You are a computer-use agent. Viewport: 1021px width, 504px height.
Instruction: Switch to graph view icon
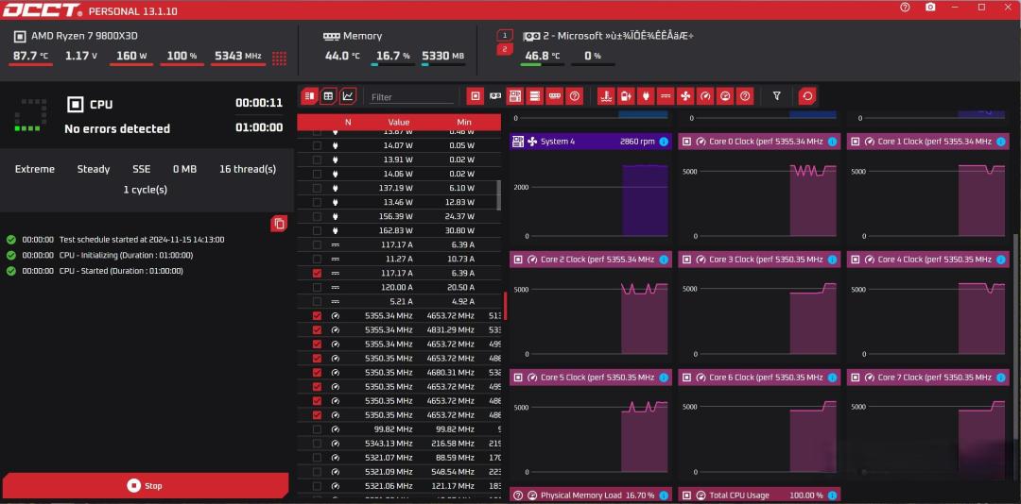[x=348, y=96]
